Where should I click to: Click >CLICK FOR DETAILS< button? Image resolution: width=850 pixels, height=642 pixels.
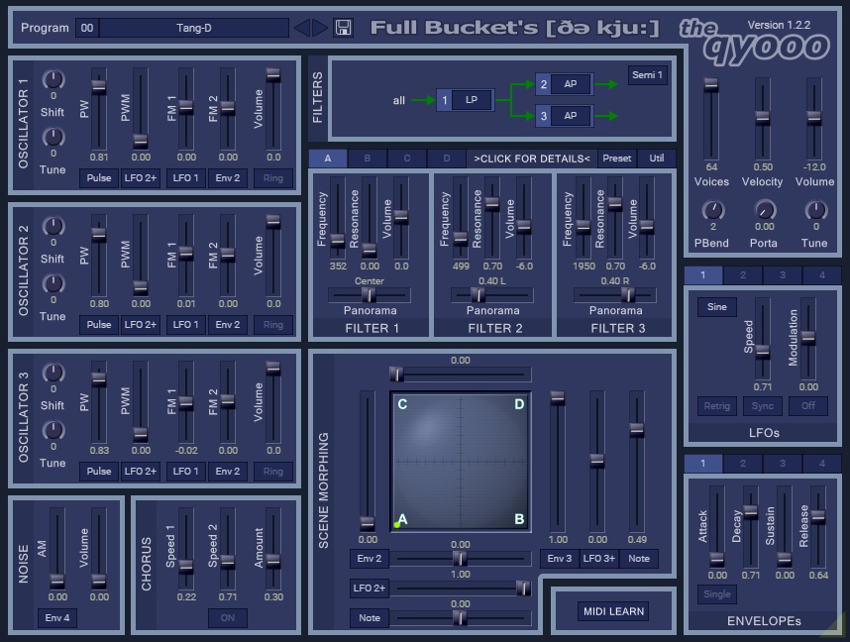(532, 159)
